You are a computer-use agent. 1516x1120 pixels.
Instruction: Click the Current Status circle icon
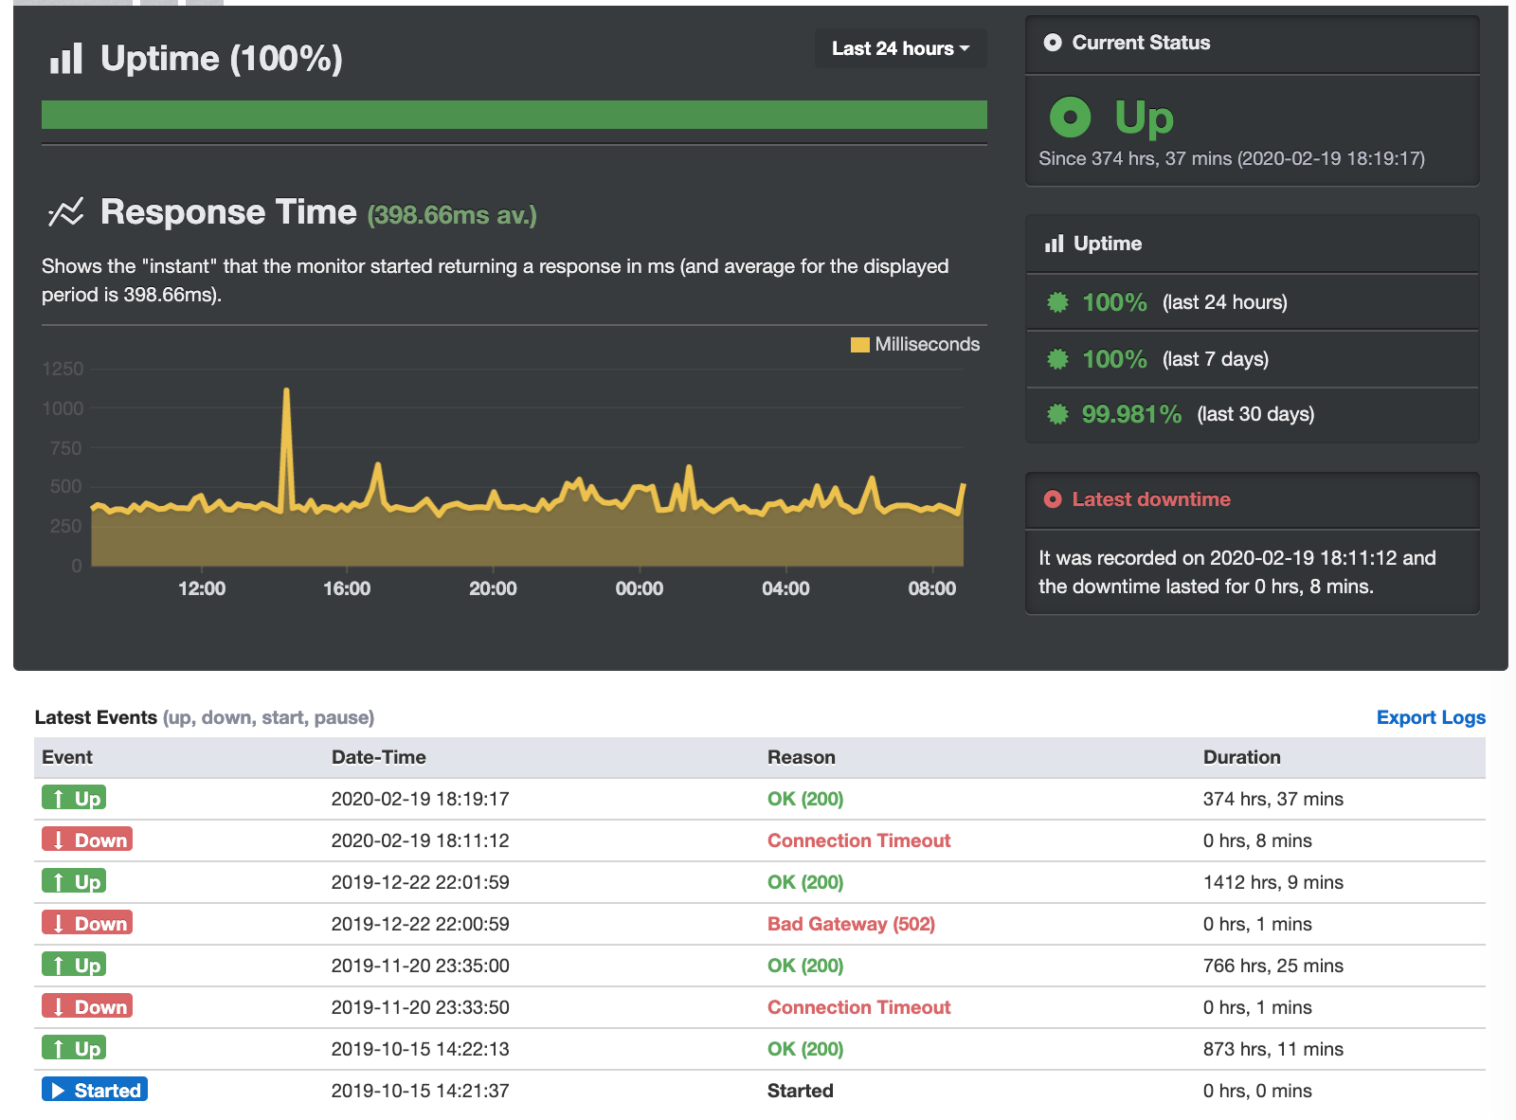[x=1052, y=43]
